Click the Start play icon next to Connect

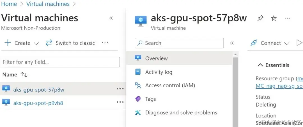click(299, 43)
